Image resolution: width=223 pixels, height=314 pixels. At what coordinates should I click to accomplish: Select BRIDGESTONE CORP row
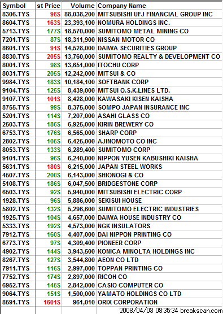pyautogui.click(x=112, y=184)
